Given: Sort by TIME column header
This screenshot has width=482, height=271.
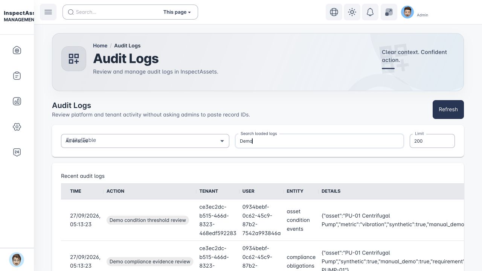Looking at the screenshot, I should coord(76,191).
